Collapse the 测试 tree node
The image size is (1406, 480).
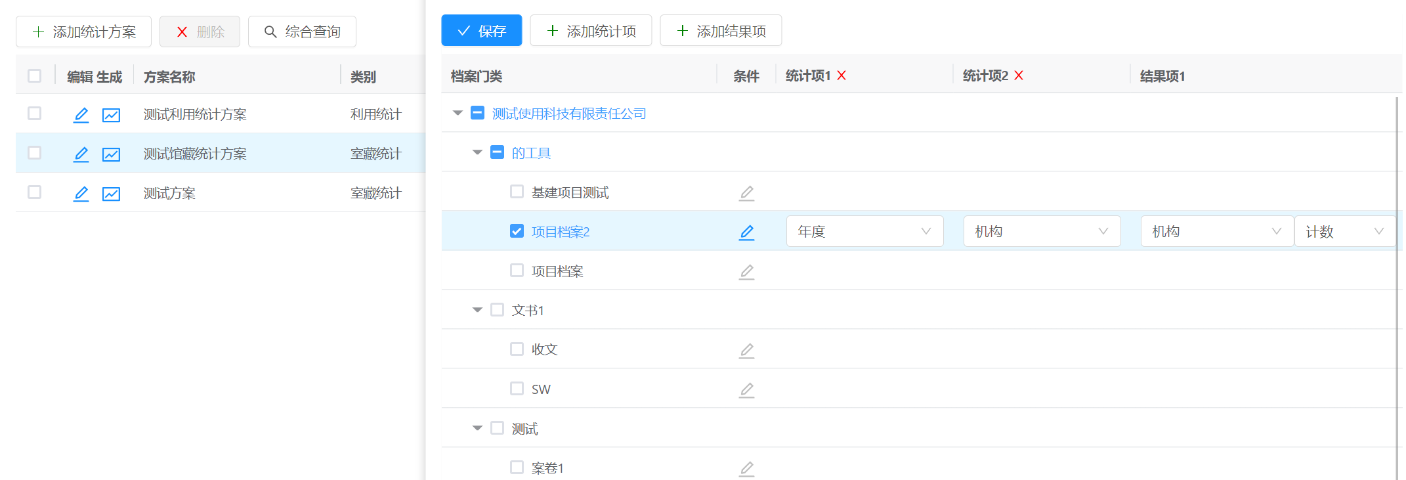pos(478,428)
